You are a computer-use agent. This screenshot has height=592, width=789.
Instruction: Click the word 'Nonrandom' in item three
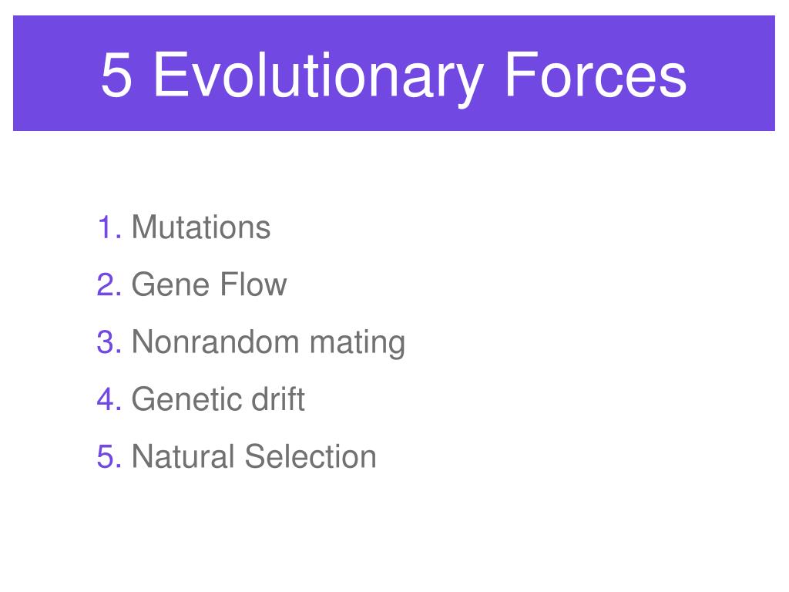click(x=215, y=341)
